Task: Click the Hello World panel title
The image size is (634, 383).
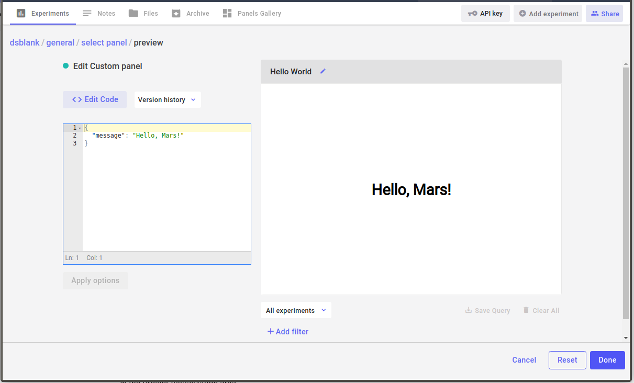Action: [291, 72]
